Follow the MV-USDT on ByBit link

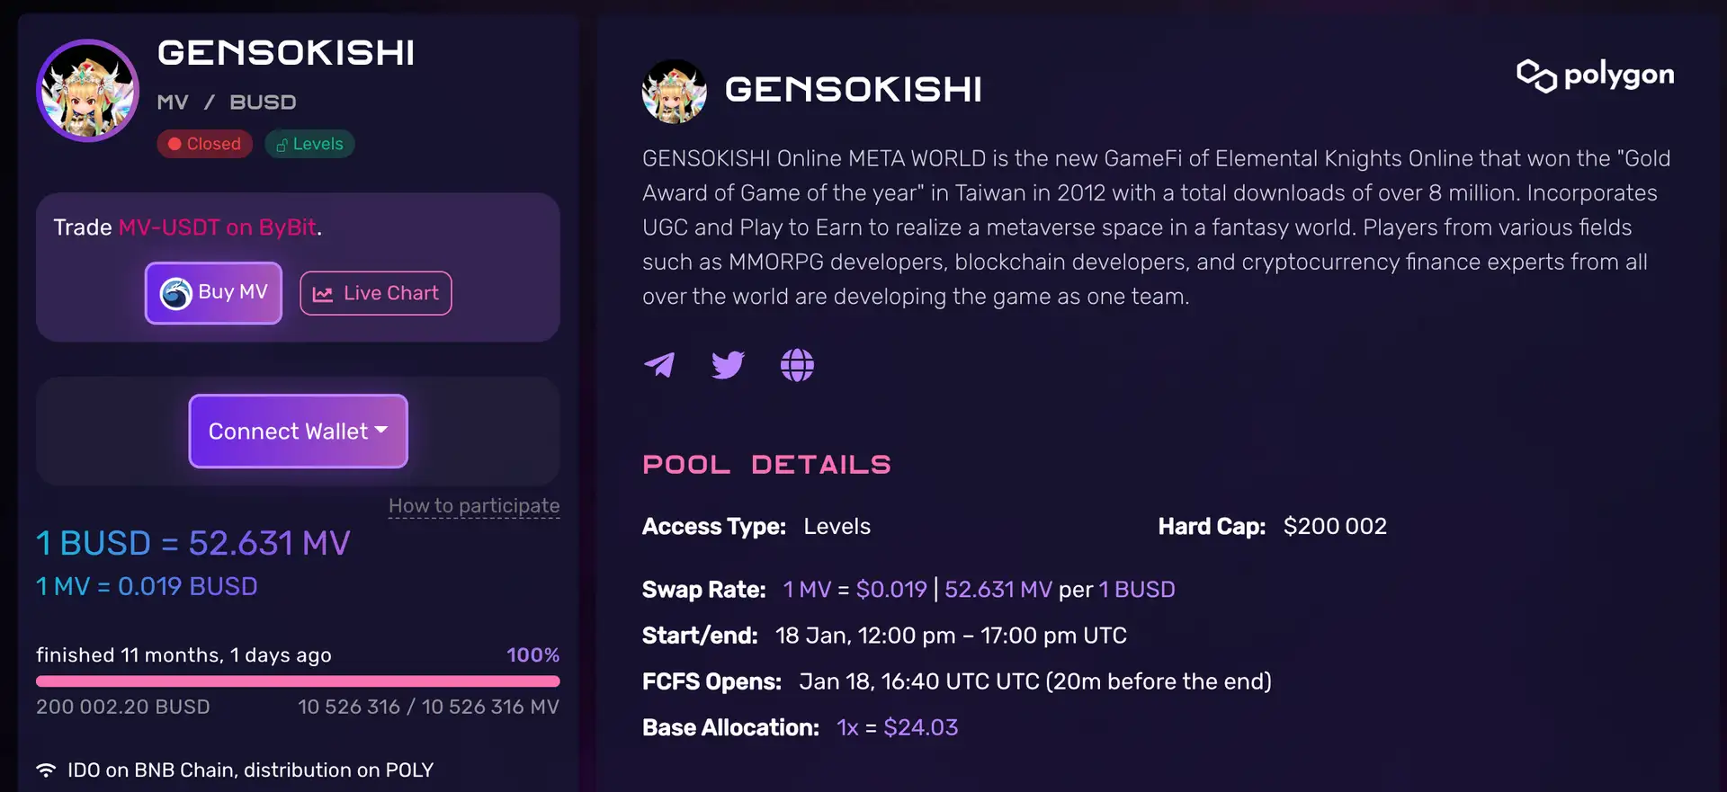(218, 227)
